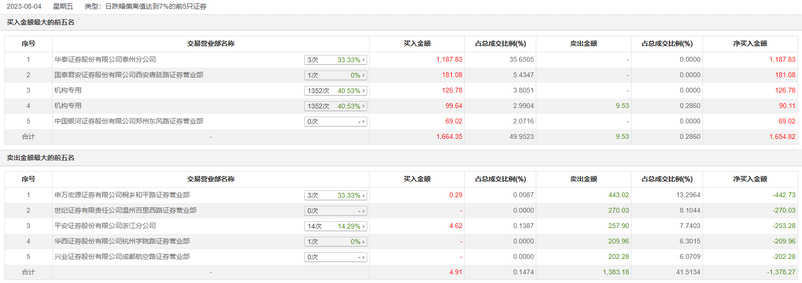
Task: Expand 兴业证券成都航空路 0次 dropdown
Action: pos(335,257)
